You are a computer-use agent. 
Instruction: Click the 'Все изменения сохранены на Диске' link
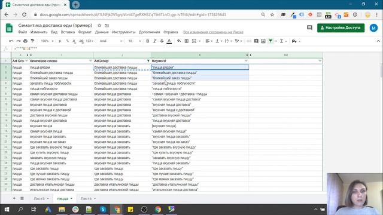click(x=213, y=32)
